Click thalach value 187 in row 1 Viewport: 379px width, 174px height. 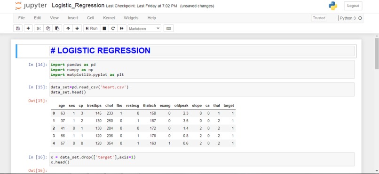point(153,121)
